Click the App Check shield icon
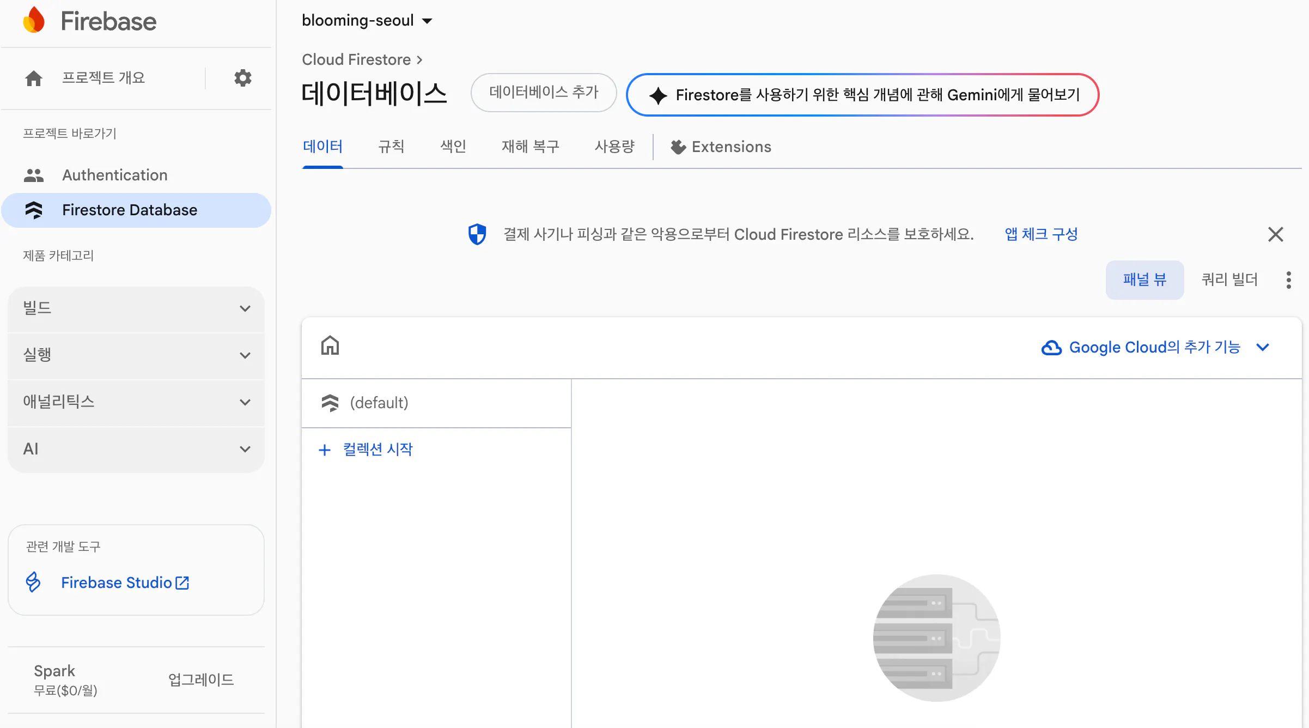Viewport: 1309px width, 728px height. tap(477, 234)
